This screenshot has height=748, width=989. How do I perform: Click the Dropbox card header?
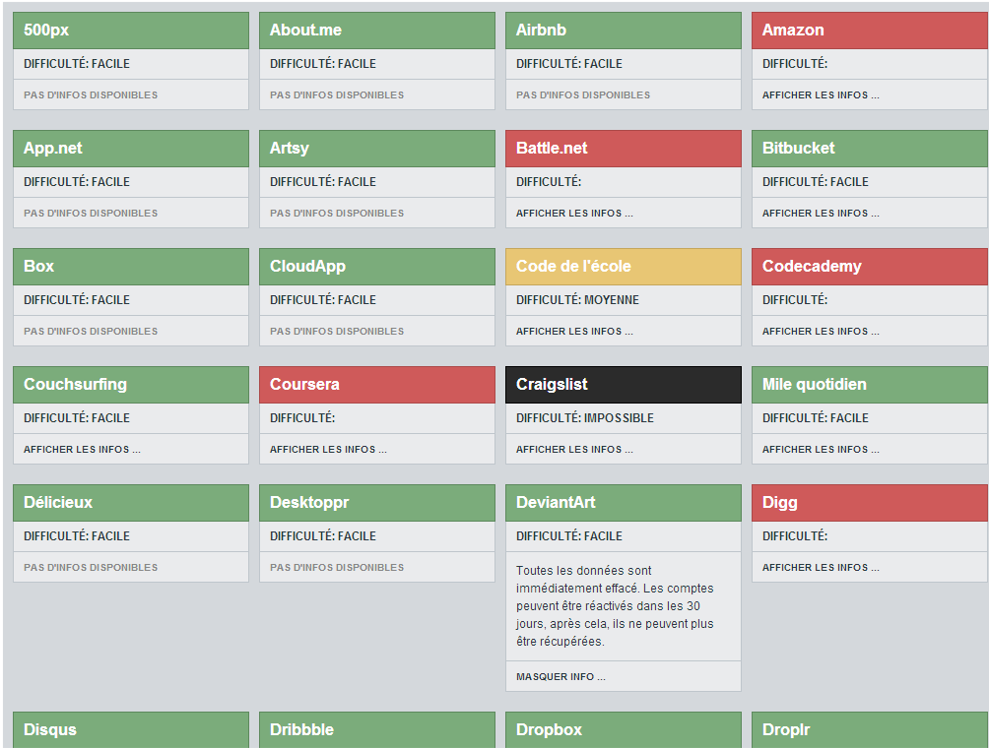pyautogui.click(x=624, y=729)
